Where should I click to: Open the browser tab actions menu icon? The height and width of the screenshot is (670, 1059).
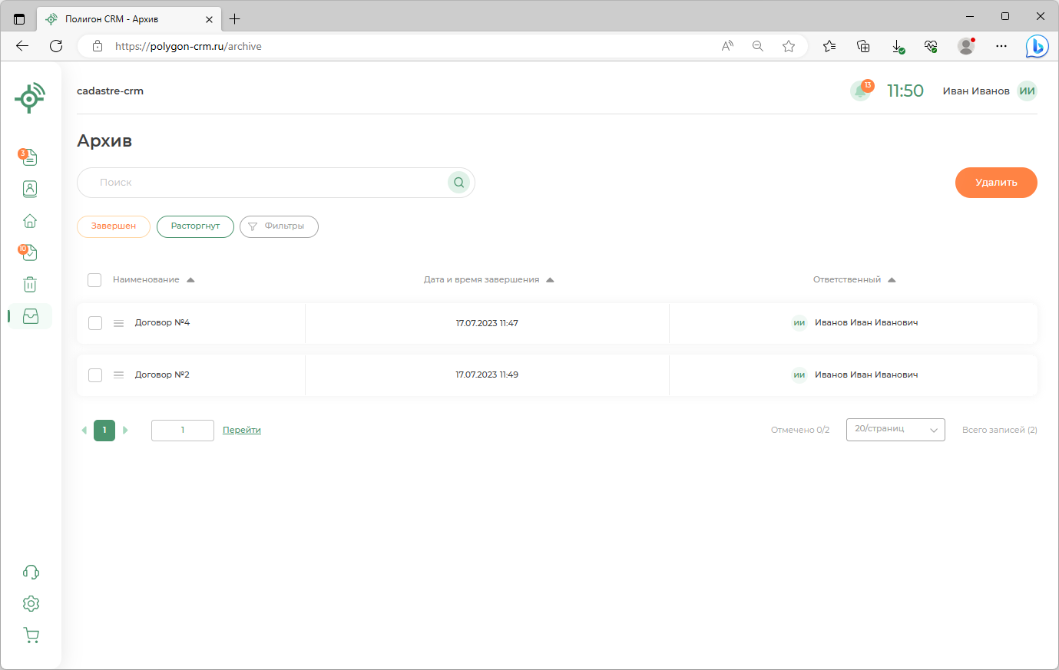[19, 19]
